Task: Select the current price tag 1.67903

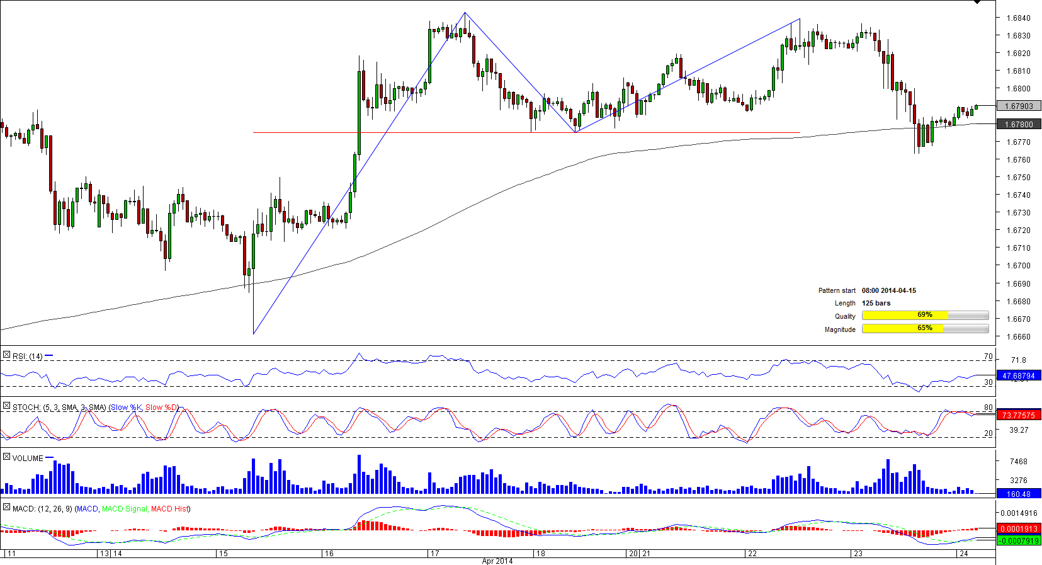Action: click(x=1018, y=106)
